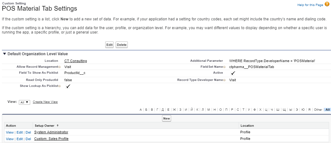Filter records by letter Д
The width and height of the screenshot is (331, 143).
(x=163, y=110)
